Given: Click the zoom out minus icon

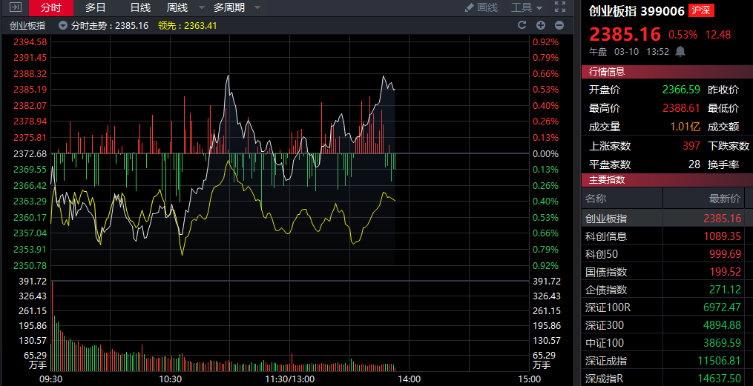Looking at the screenshot, I should click(559, 25).
